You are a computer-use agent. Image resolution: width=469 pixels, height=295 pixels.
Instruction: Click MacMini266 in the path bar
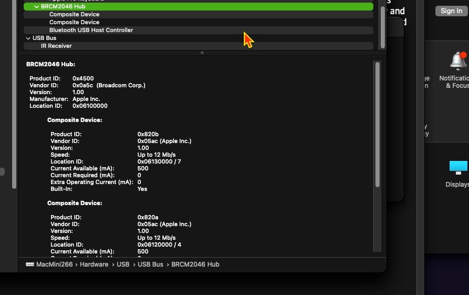[x=55, y=265]
